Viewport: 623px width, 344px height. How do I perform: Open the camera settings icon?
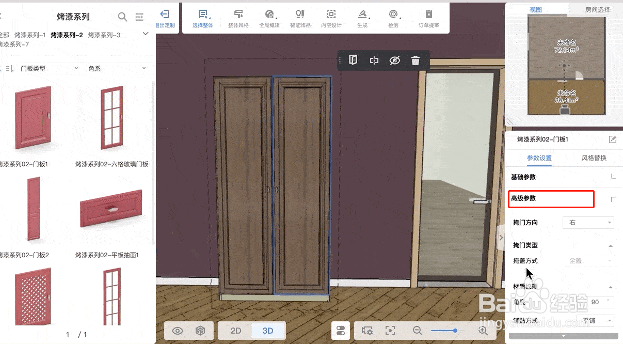(x=367, y=331)
